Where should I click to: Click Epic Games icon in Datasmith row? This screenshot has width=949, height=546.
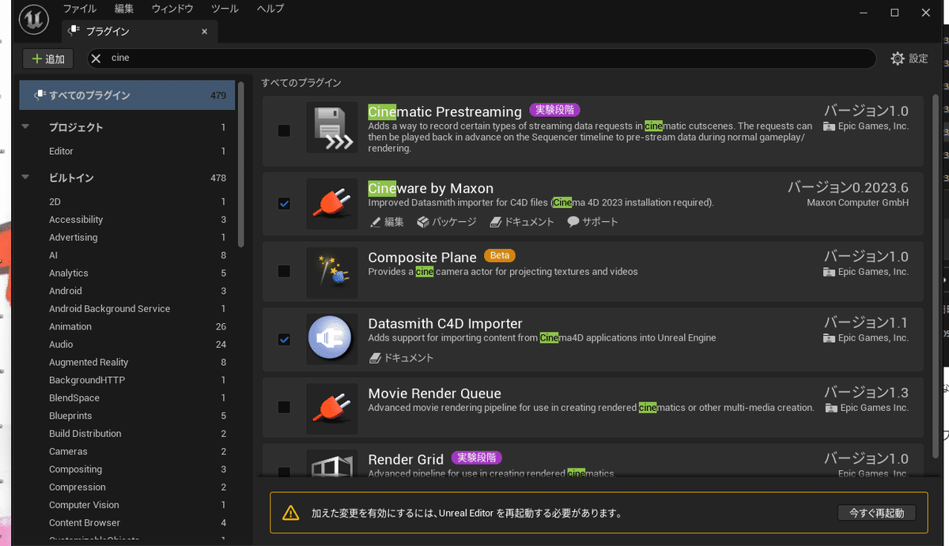click(x=829, y=338)
